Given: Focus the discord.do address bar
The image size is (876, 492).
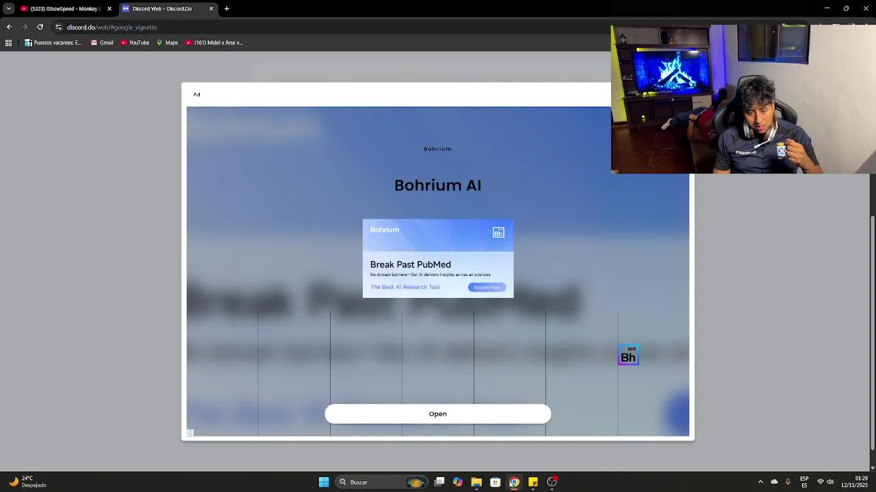Looking at the screenshot, I should [x=328, y=27].
